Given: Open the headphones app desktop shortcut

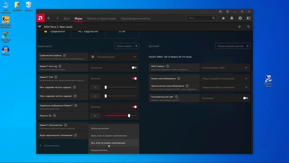Looking at the screenshot, I should point(6,51).
